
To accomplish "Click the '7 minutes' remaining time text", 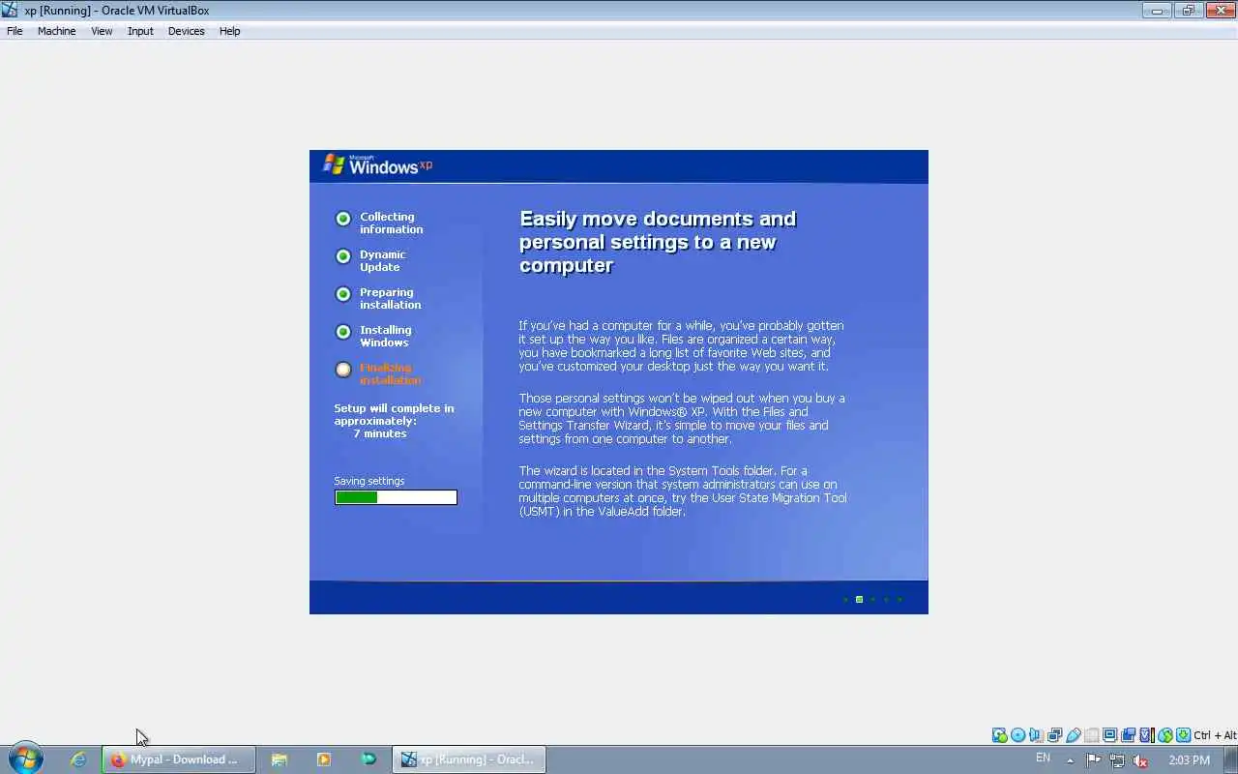I will click(379, 433).
